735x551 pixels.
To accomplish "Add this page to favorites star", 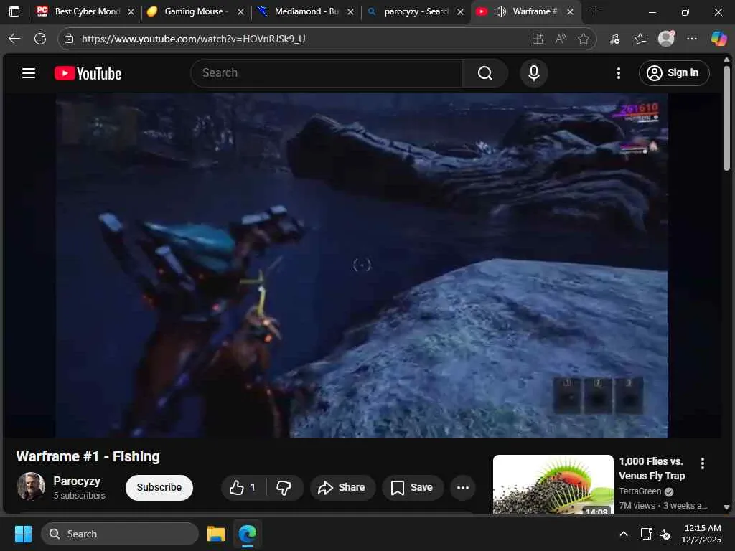I will pyautogui.click(x=583, y=39).
